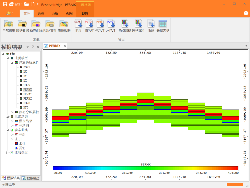Close the PERMX document tab
The height and width of the screenshot is (188, 250).
(x=65, y=46)
